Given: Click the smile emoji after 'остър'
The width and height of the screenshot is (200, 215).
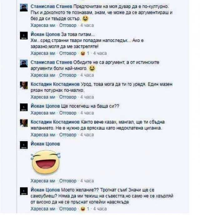Looking at the screenshot, I should pyautogui.click(x=85, y=18).
